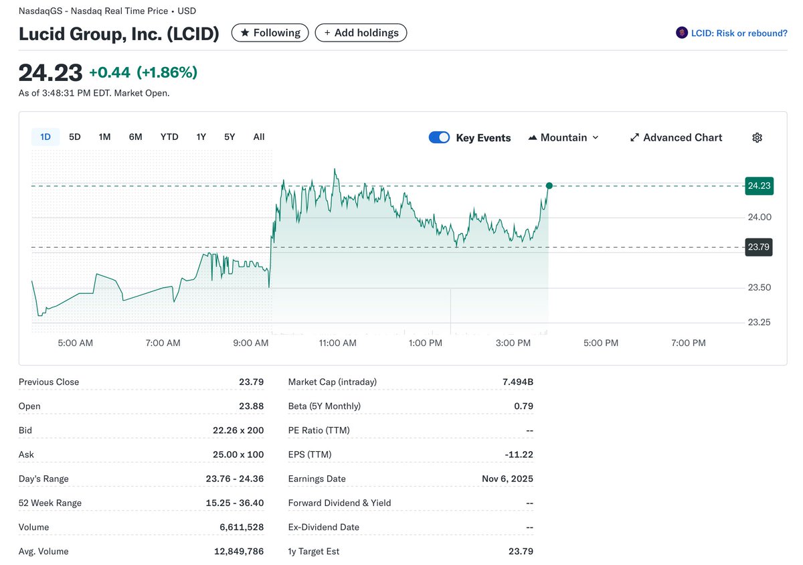Screen dimensions: 803x565
Task: Click the Lucid Group, Inc. (LCID) heading
Action: tap(119, 33)
